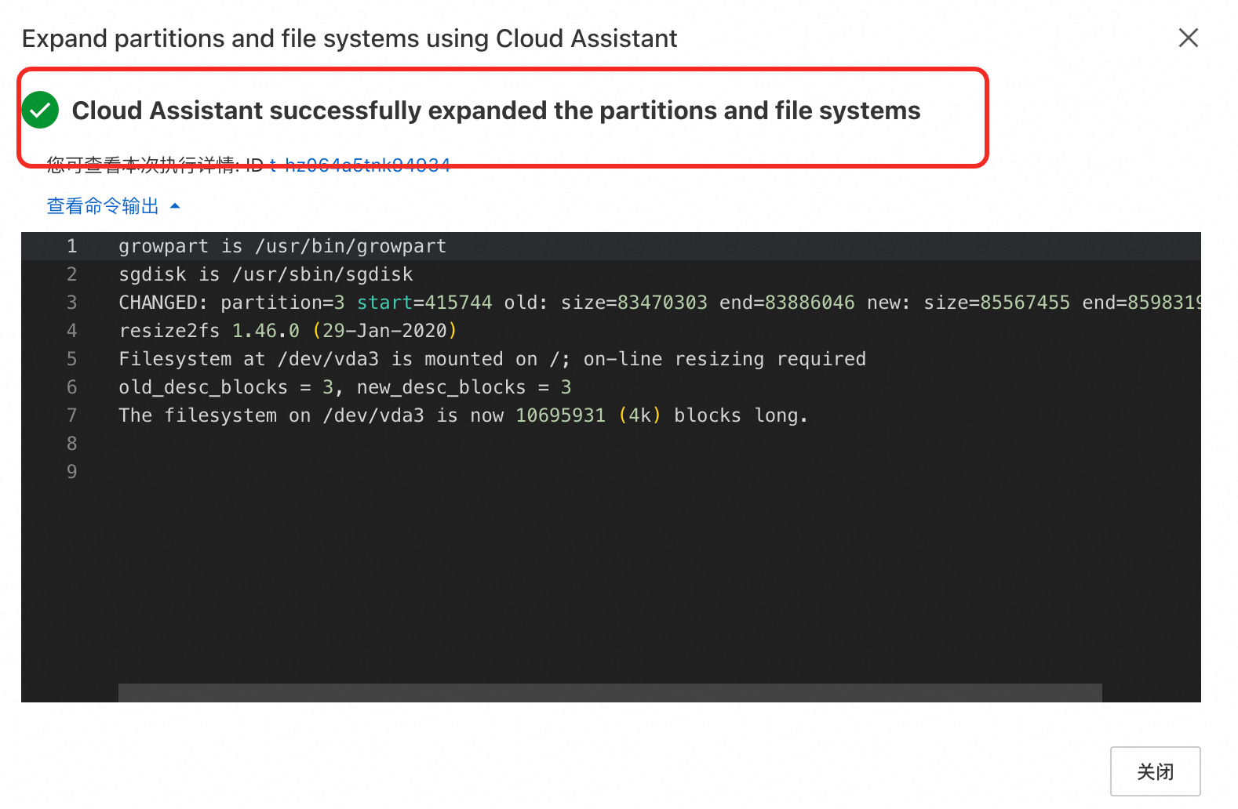Screen dimensions: 1238x809
Task: Click the line 'The filesystem on /dev/vda3'
Action: [463, 415]
